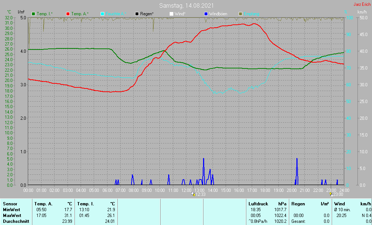Click the pressure value '1020.2'
The height and width of the screenshot is (225, 372).
[x=280, y=221]
